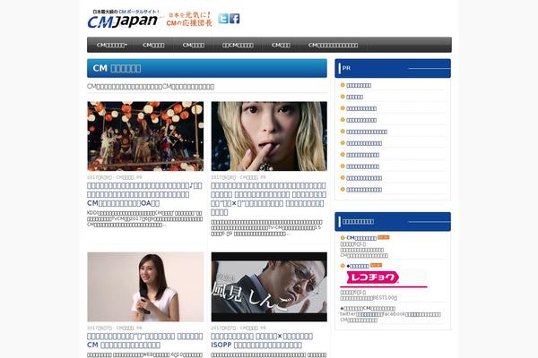This screenshot has height=358, width=538.
Task: Open article headline ending with OA under lantern image
Action: (x=144, y=194)
